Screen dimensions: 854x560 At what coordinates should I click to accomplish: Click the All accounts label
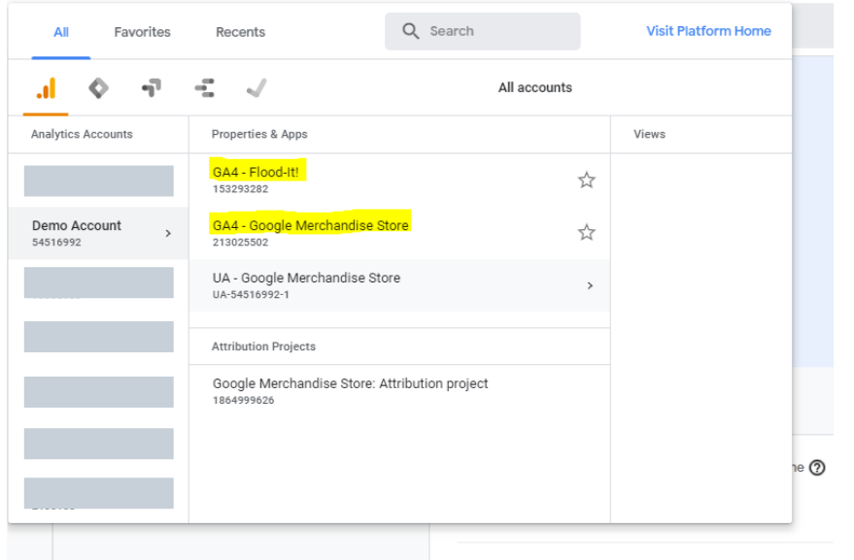534,87
